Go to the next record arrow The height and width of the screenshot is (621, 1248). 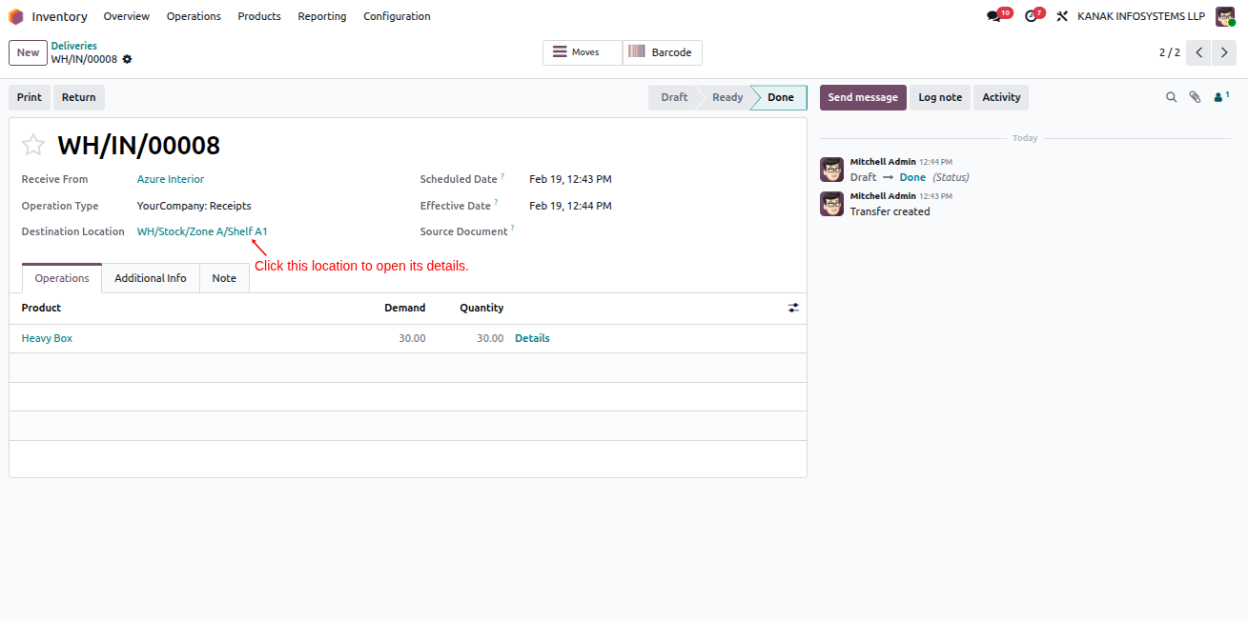1224,52
